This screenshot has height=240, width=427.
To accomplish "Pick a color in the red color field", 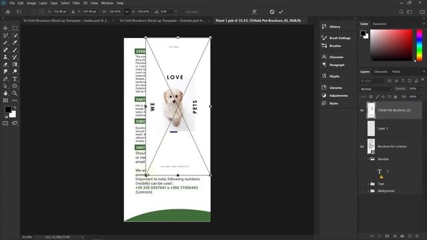I will coord(391,45).
